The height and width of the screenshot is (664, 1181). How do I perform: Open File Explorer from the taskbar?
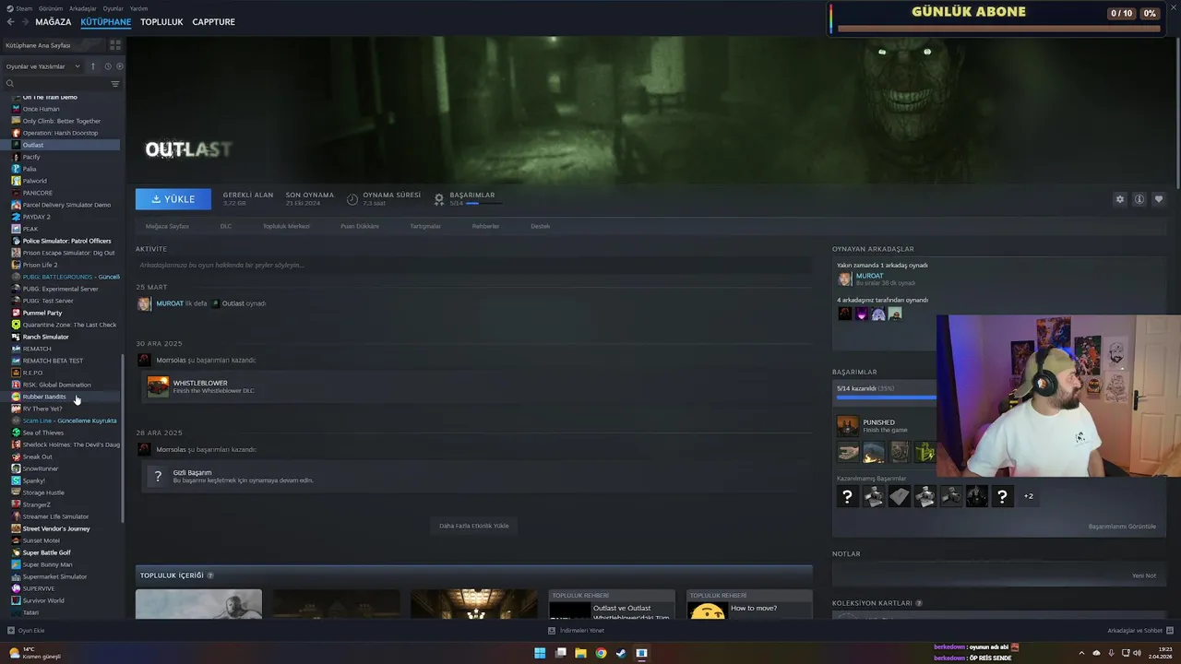pos(580,653)
